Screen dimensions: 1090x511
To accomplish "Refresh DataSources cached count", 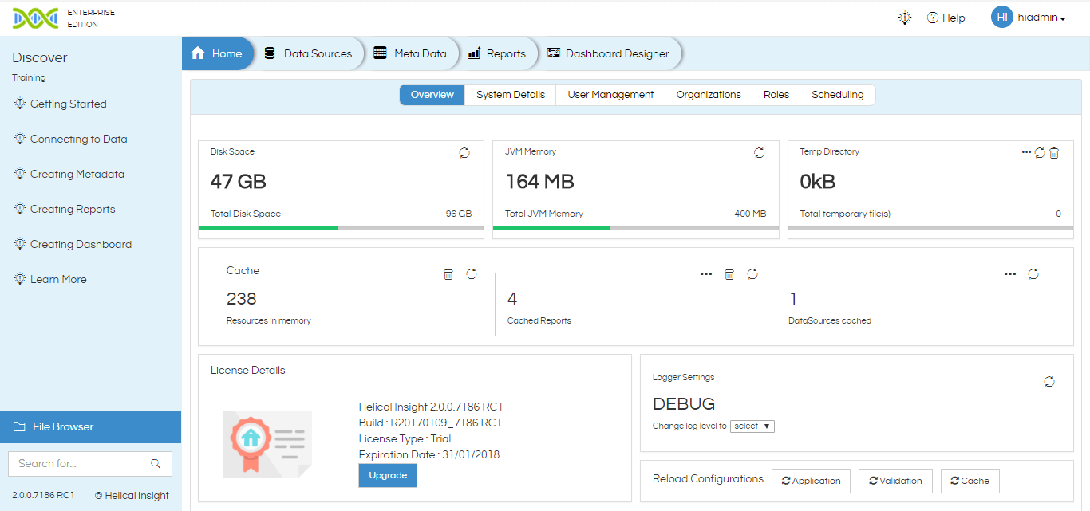I will [1033, 274].
